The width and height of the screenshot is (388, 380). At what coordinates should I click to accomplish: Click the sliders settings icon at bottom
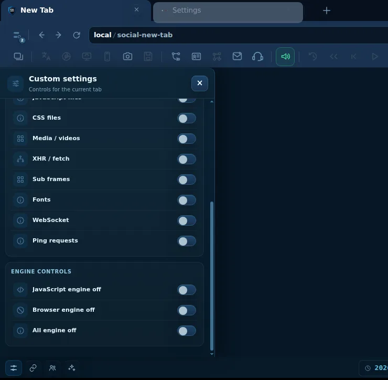14,368
